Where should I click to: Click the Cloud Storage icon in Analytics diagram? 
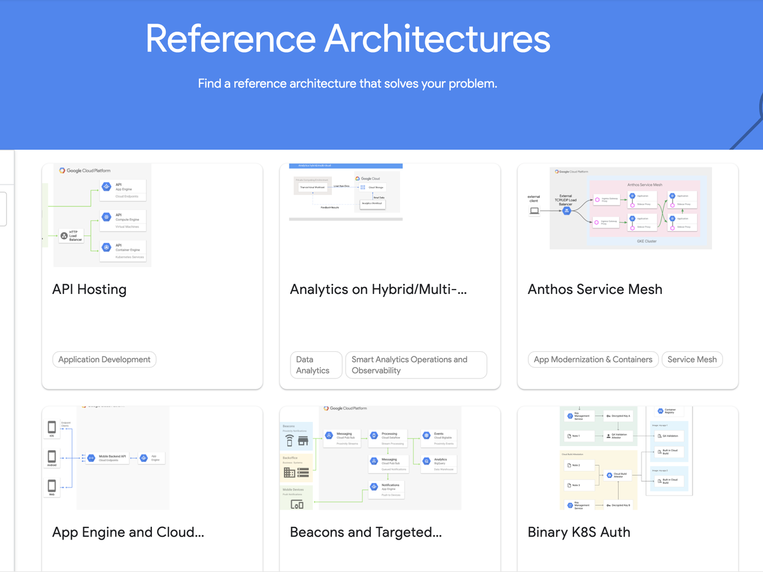[363, 187]
